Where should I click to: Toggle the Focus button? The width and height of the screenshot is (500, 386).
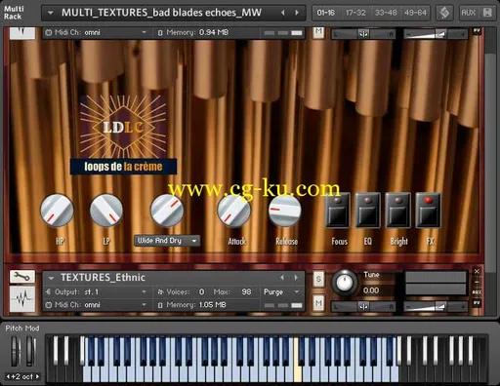point(338,211)
